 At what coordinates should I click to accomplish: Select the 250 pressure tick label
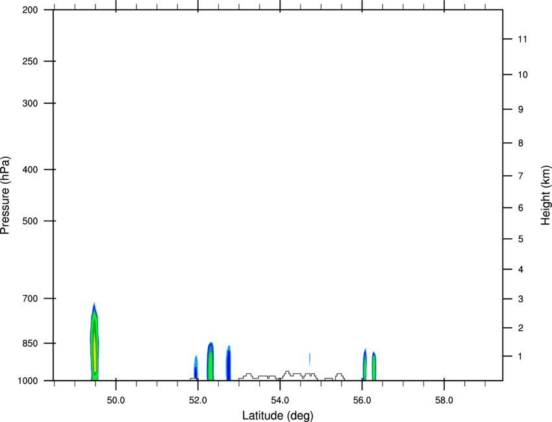pos(30,61)
